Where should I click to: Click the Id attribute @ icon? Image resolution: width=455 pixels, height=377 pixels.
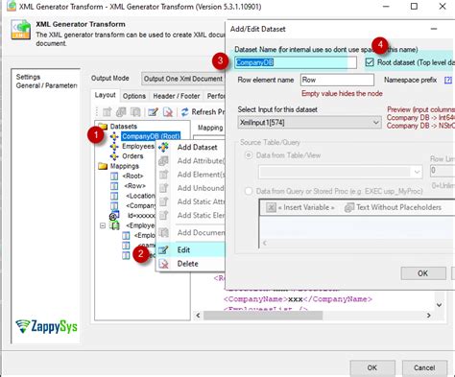tap(114, 216)
